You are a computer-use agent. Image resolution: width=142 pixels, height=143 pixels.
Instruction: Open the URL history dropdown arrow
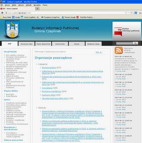point(129,13)
